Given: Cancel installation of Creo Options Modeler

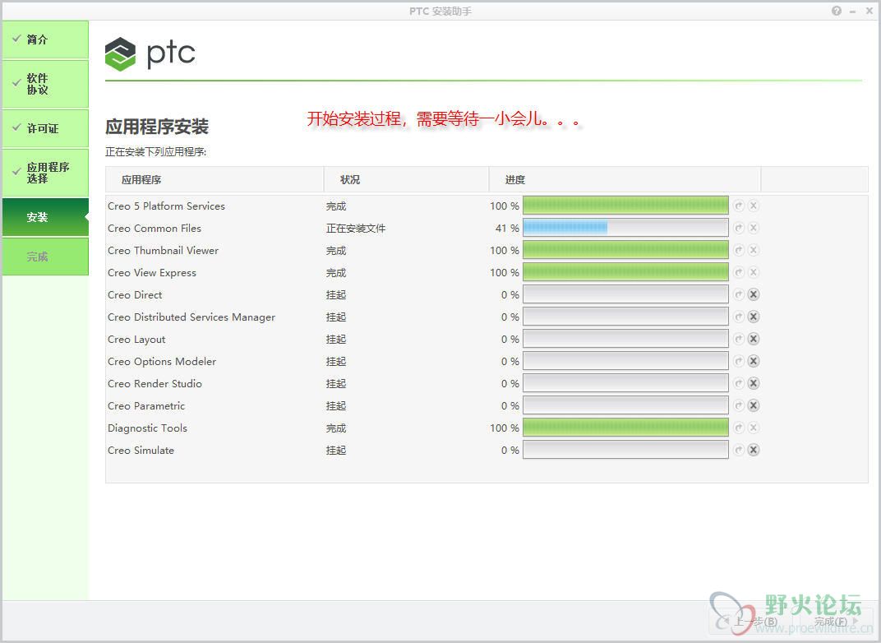Looking at the screenshot, I should (754, 362).
